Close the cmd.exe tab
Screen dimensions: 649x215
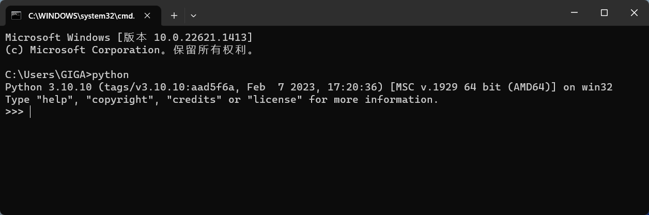click(147, 16)
